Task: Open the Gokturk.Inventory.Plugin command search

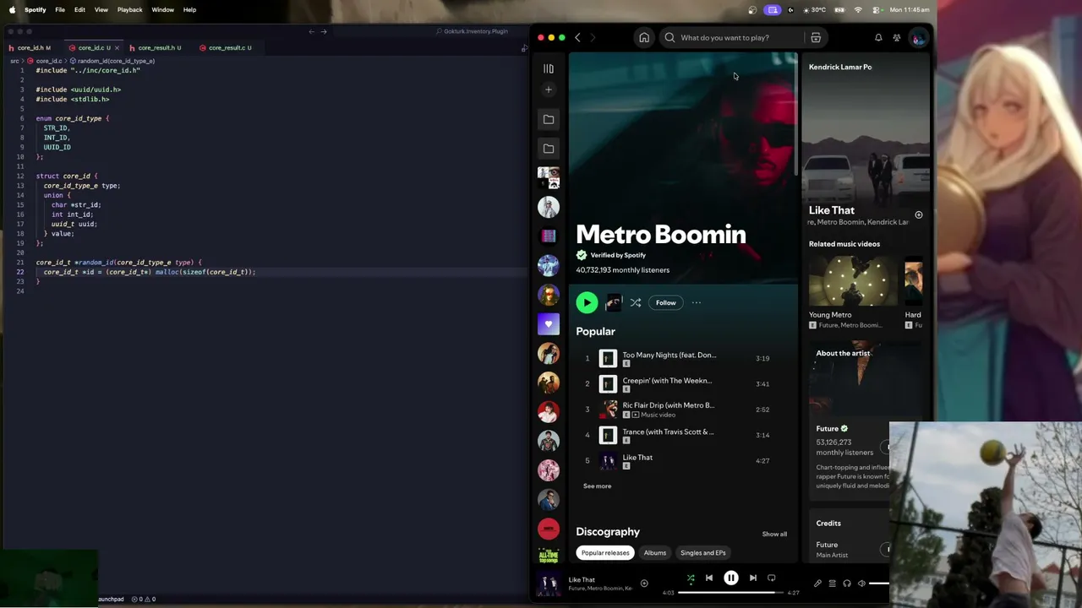Action: pyautogui.click(x=473, y=31)
